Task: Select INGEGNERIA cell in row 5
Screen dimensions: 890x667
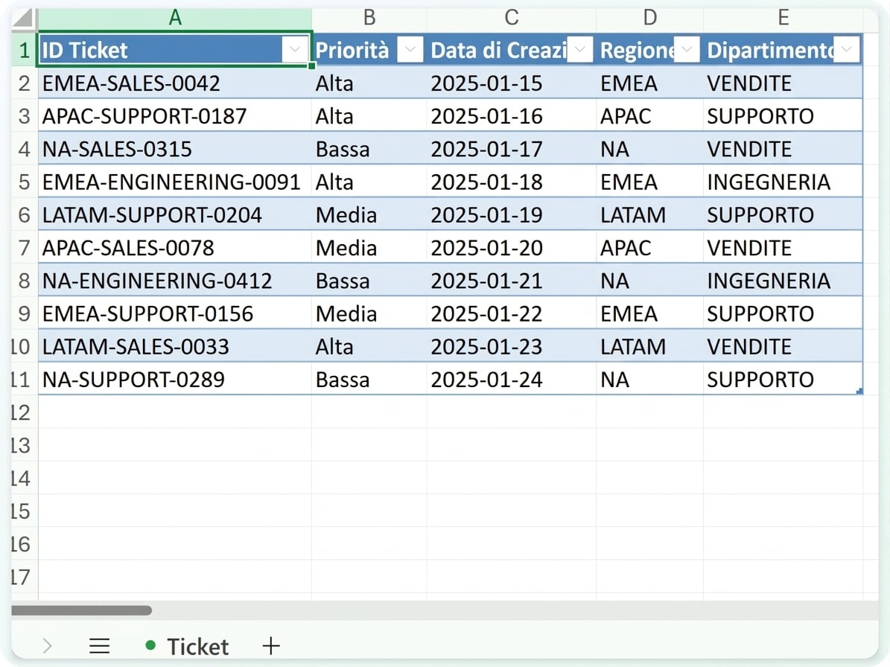Action: click(x=783, y=182)
